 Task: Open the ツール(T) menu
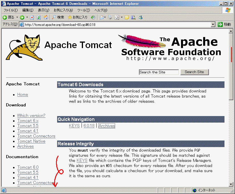point(84,10)
